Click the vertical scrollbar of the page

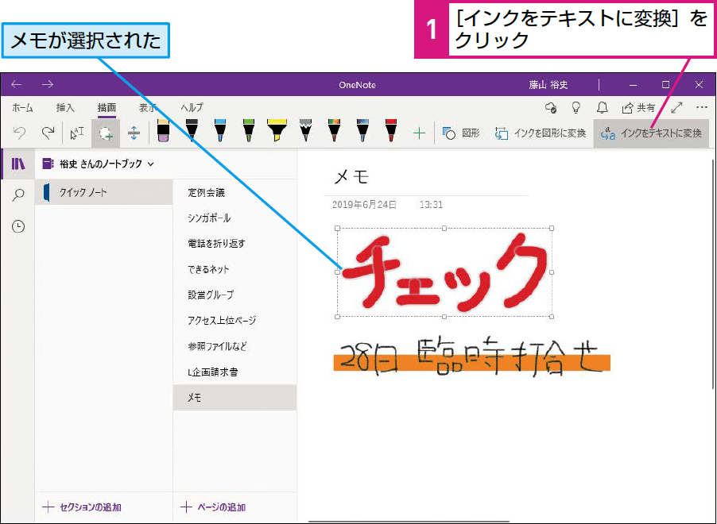(x=714, y=274)
